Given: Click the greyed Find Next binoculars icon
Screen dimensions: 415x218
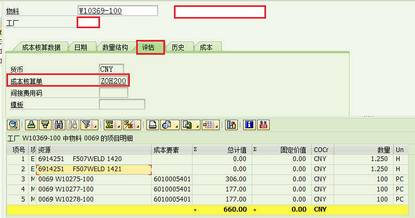Looking at the screenshot, I should tap(72, 124).
